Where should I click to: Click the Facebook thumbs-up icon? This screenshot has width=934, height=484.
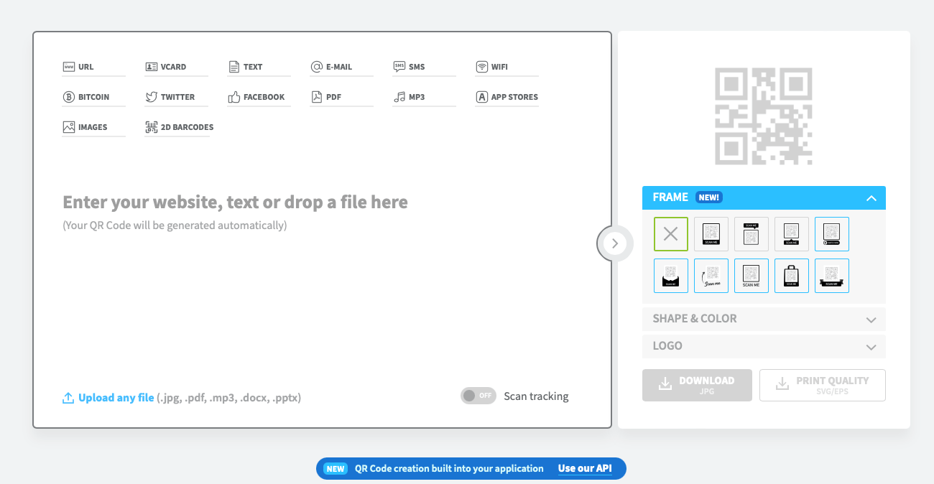tap(234, 97)
